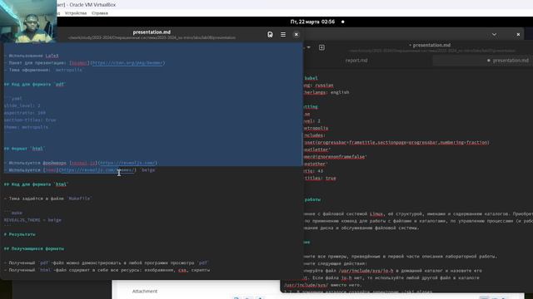Click the line 'Тема задаётся в файле Makefile'
Image resolution: width=533 pixels, height=299 pixels.
[x=47, y=199]
